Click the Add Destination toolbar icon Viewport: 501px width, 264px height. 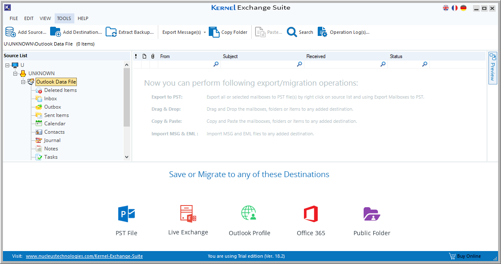tap(55, 31)
